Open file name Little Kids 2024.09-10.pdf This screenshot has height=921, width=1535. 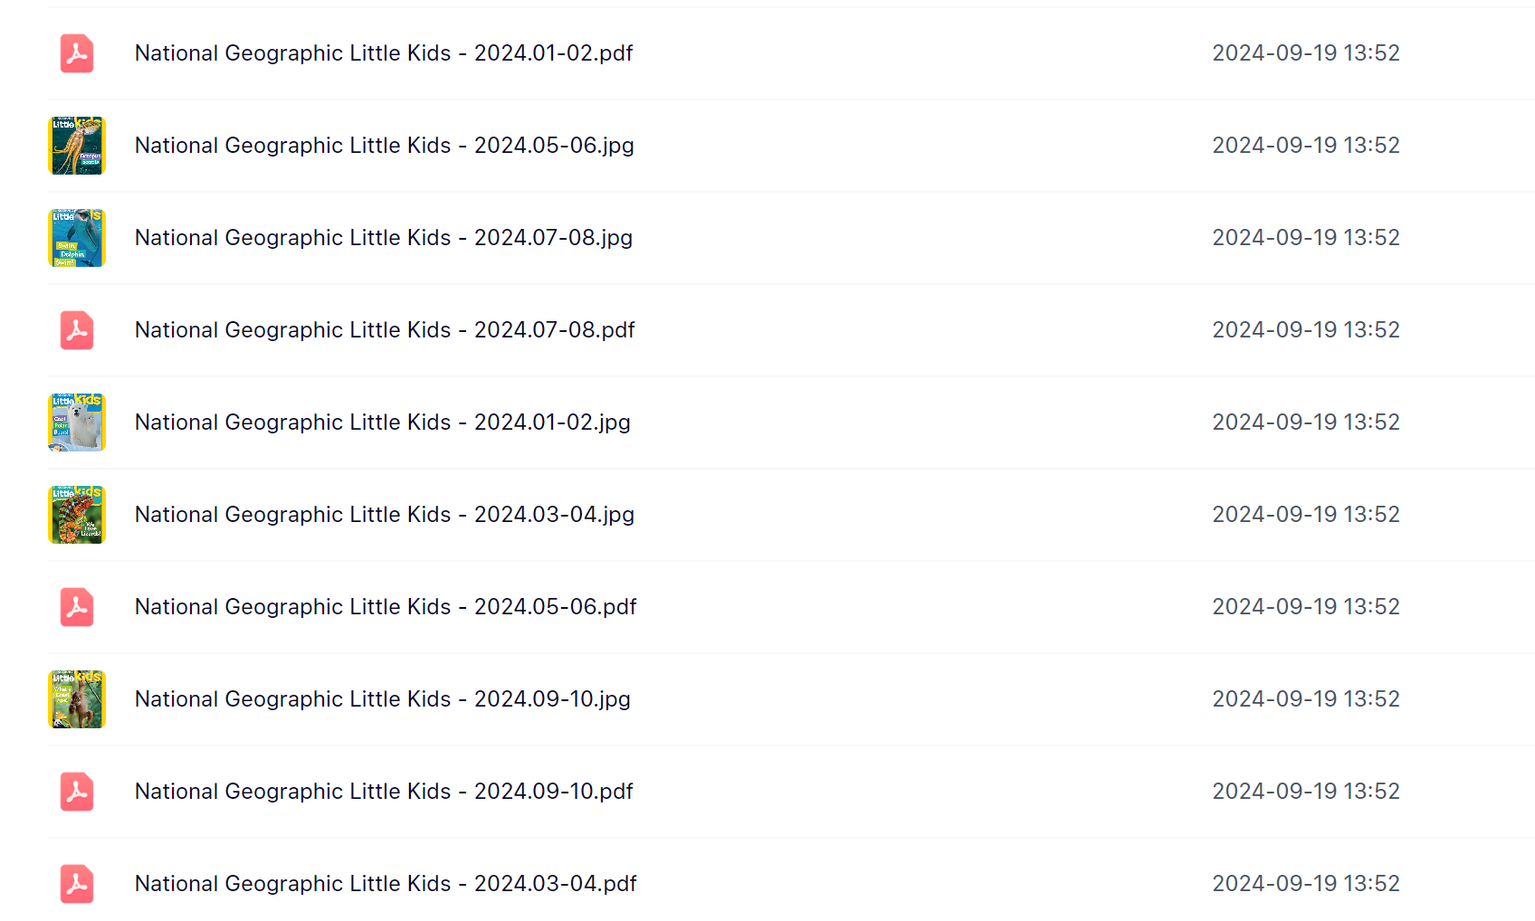pyautogui.click(x=384, y=792)
